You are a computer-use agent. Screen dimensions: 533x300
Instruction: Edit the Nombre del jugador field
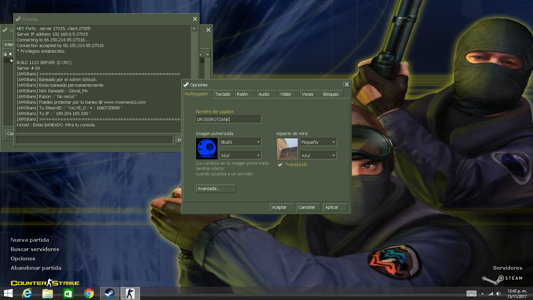[x=229, y=119]
